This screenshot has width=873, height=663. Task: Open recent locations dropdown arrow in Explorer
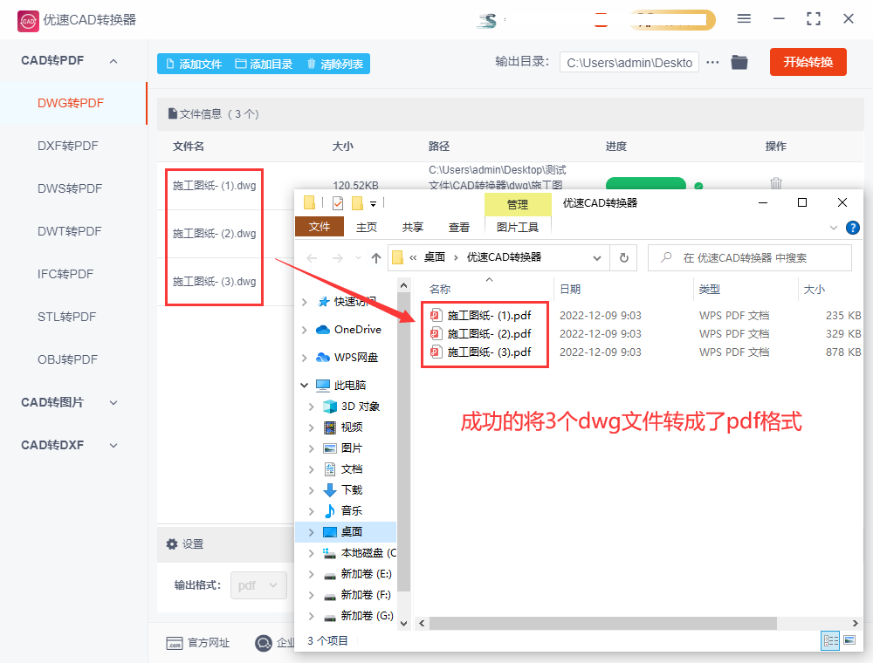tap(358, 258)
